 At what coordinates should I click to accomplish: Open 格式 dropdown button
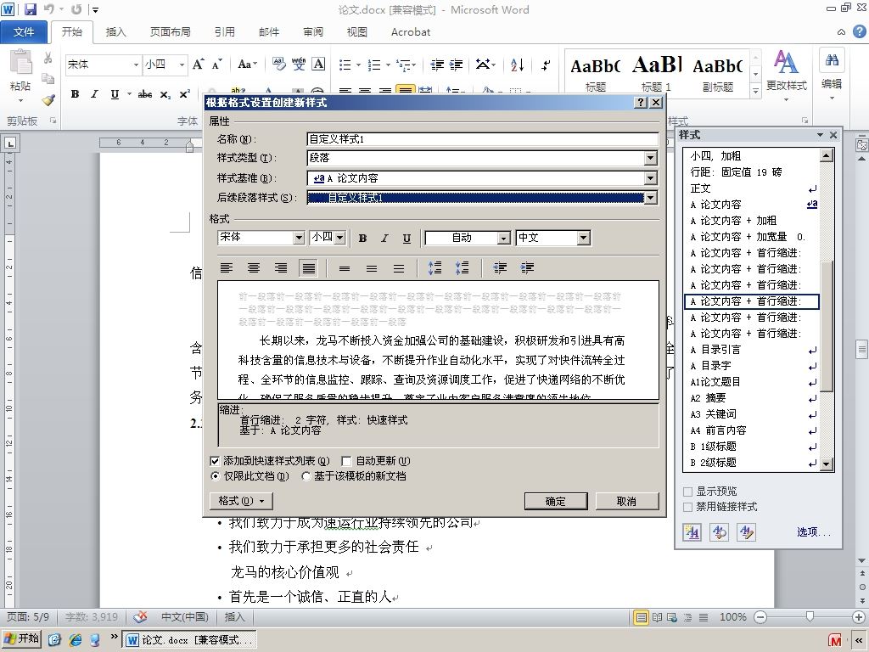241,501
